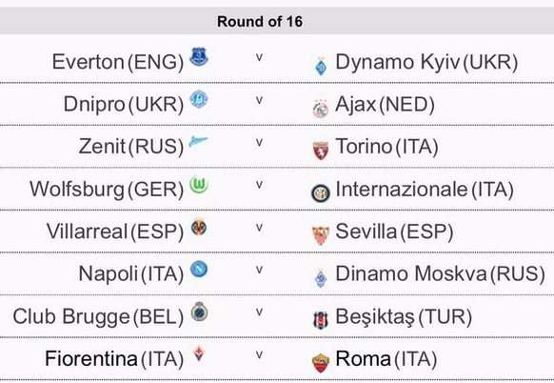Open the Fiorentina (ITA) team link
The height and width of the screenshot is (383, 554).
pyautogui.click(x=114, y=359)
